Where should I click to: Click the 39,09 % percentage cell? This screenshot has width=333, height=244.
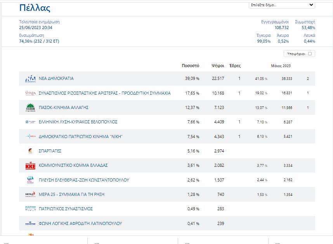(192, 78)
